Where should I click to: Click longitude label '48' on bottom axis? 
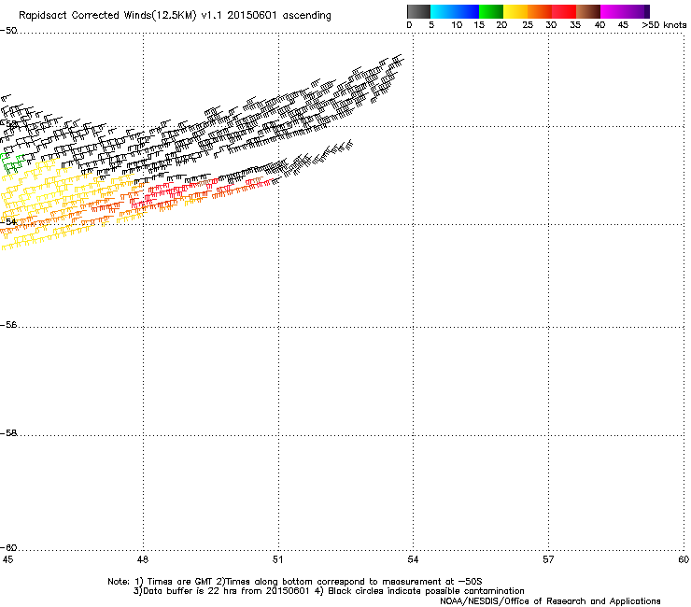click(x=142, y=559)
